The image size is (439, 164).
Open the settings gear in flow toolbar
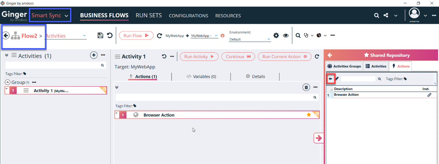276,35
